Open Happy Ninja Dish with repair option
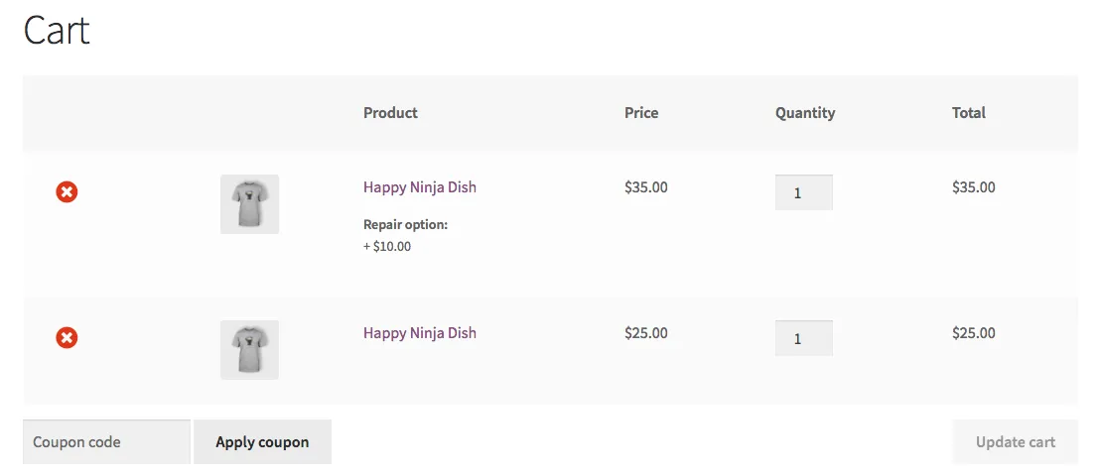This screenshot has height=475, width=1101. tap(419, 187)
